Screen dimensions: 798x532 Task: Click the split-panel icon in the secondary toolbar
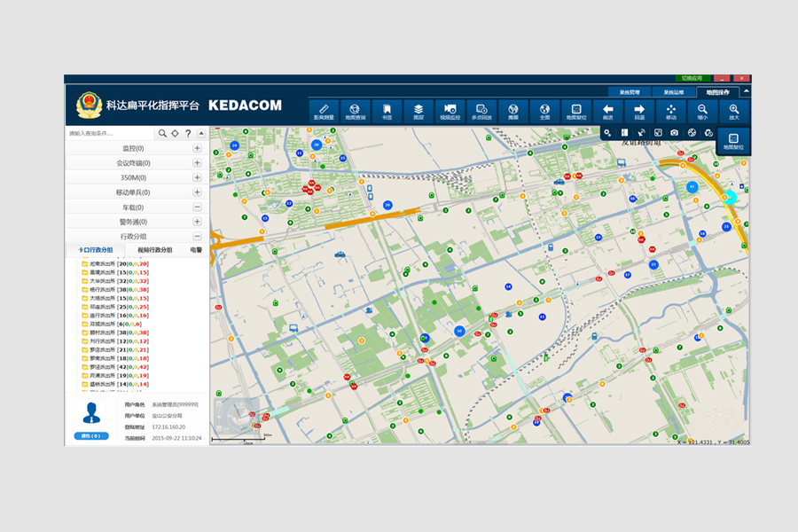[624, 133]
